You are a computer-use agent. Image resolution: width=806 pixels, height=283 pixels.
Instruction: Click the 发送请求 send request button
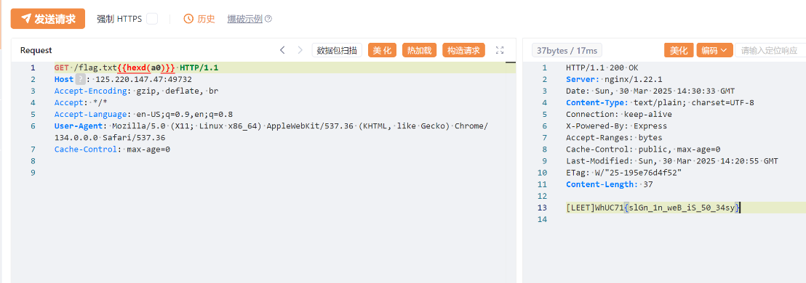48,19
